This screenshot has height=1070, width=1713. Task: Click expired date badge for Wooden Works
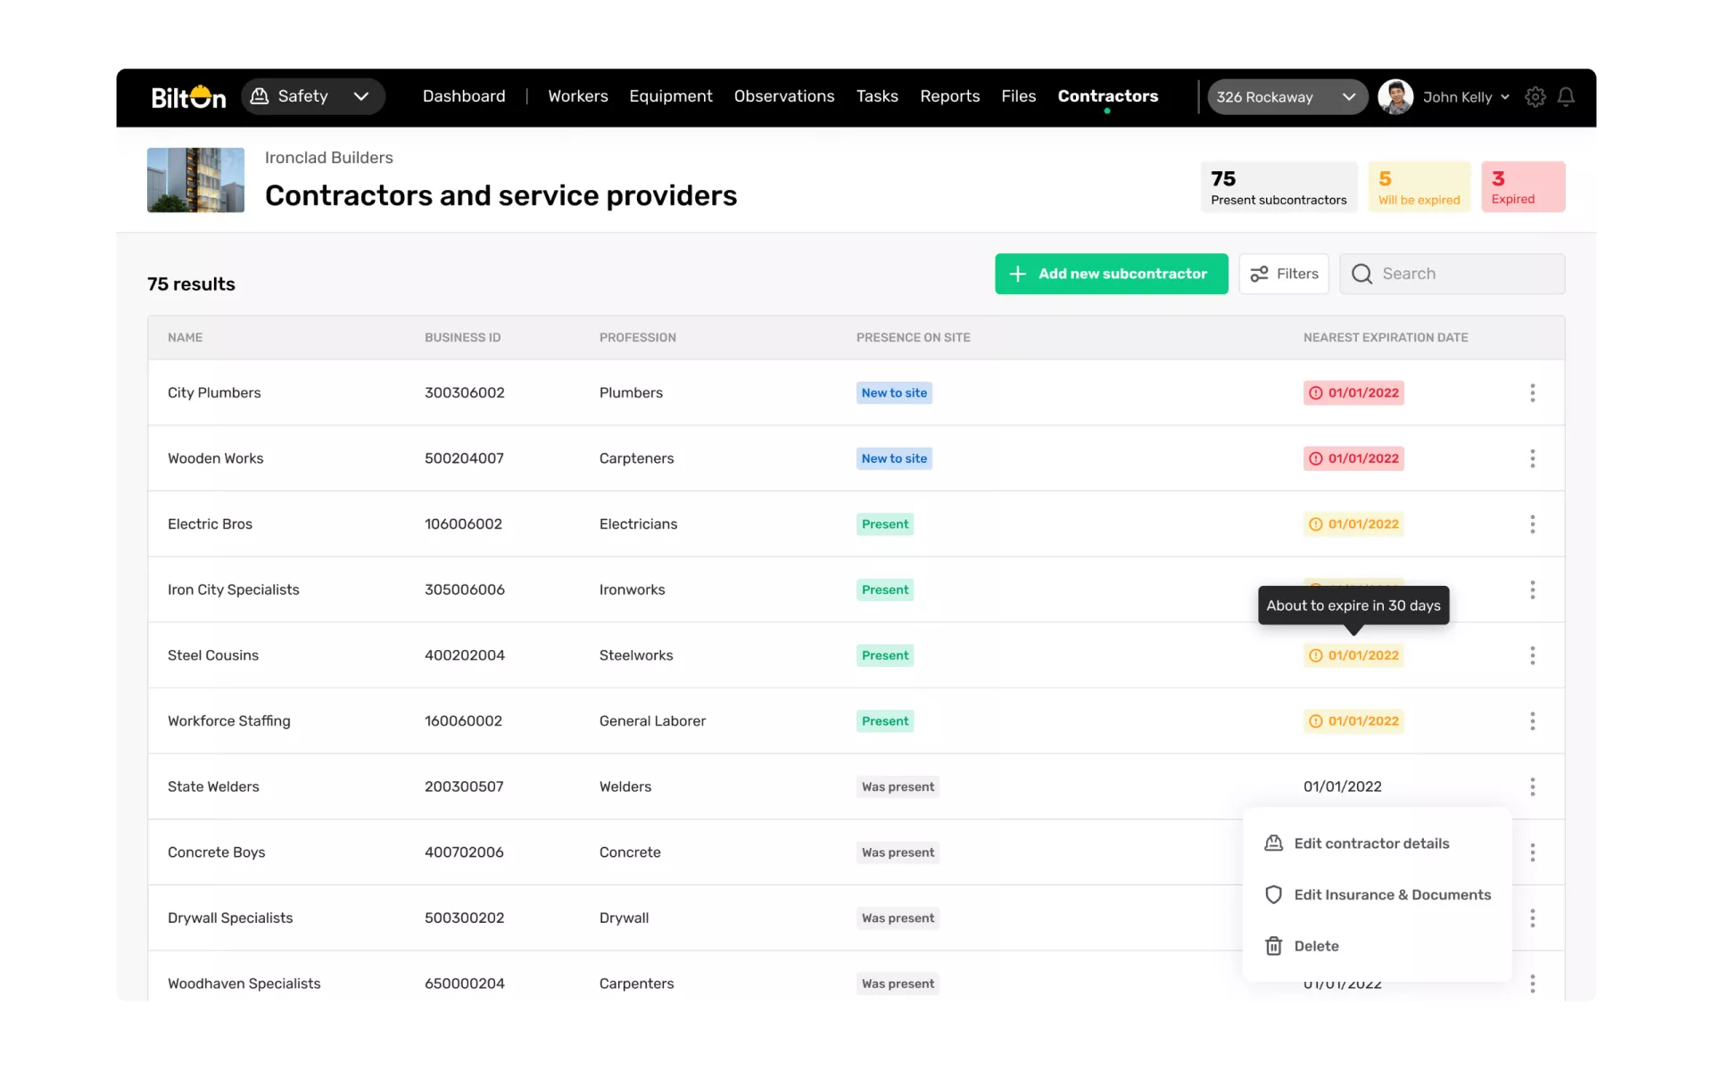(x=1353, y=458)
